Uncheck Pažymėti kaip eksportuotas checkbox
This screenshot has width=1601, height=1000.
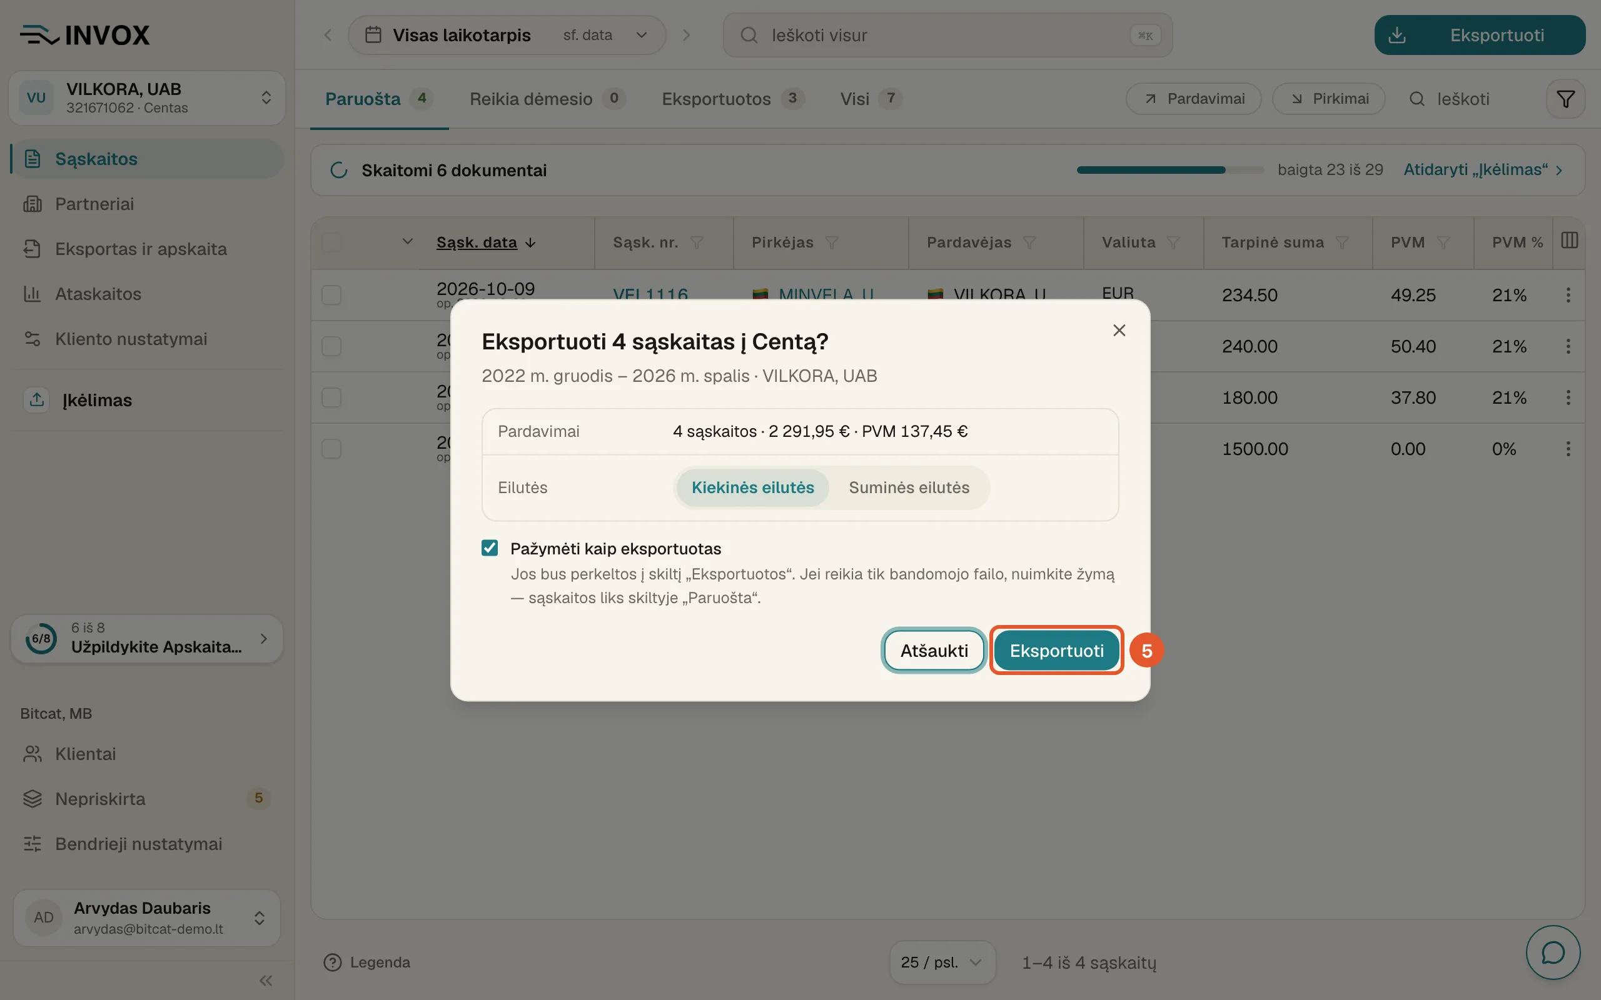tap(490, 548)
